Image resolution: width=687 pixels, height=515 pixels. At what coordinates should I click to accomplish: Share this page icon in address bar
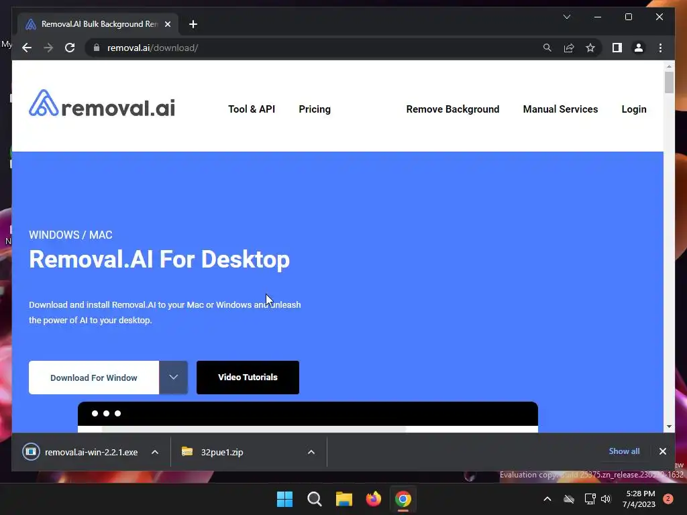point(569,48)
